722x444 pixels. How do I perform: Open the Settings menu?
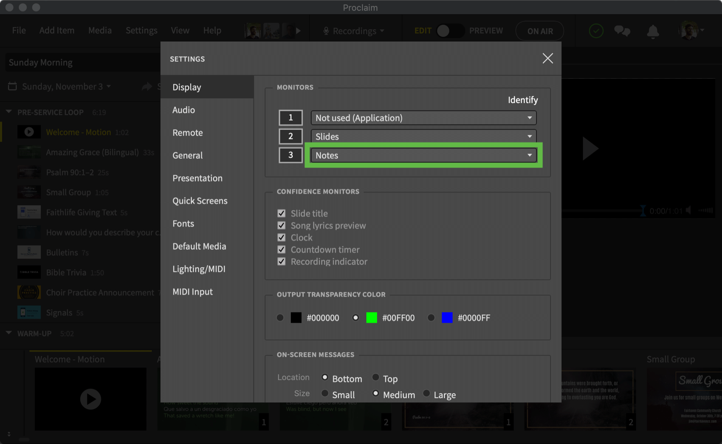[141, 31]
